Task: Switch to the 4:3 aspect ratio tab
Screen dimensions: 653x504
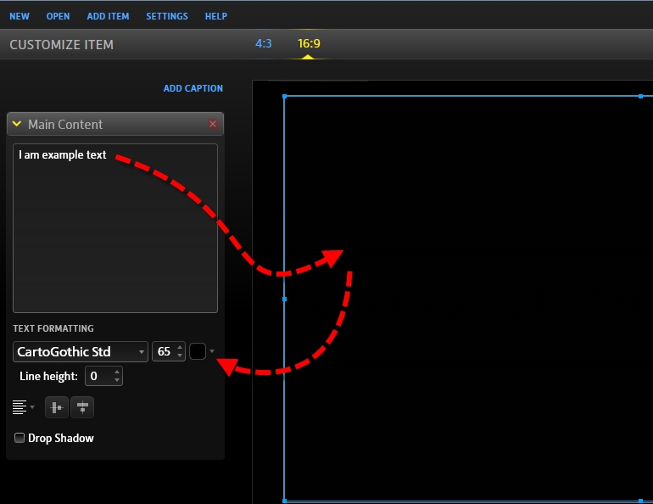Action: 263,43
